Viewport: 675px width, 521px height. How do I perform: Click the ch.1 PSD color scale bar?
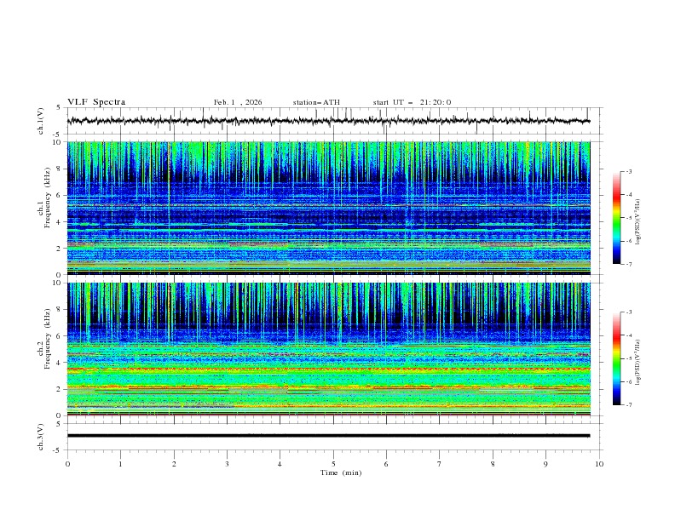coord(616,218)
